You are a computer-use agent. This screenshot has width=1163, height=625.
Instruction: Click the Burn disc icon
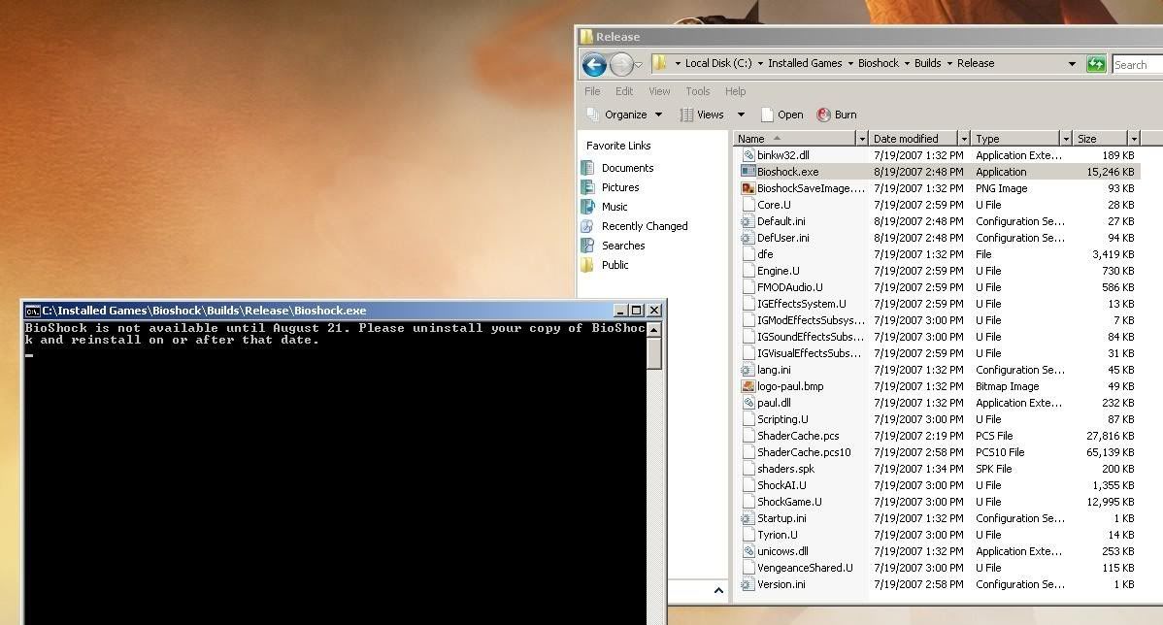[x=824, y=115]
